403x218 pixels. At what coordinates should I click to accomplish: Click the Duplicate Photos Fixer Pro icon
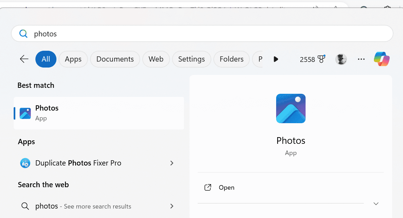pos(25,163)
